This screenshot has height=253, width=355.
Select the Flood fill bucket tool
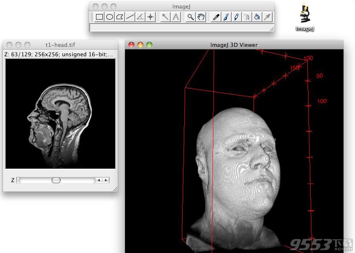tap(257, 17)
